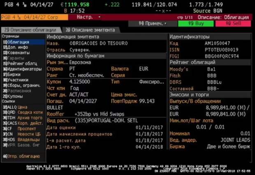Switch to Описание облигации tab

point(31,30)
